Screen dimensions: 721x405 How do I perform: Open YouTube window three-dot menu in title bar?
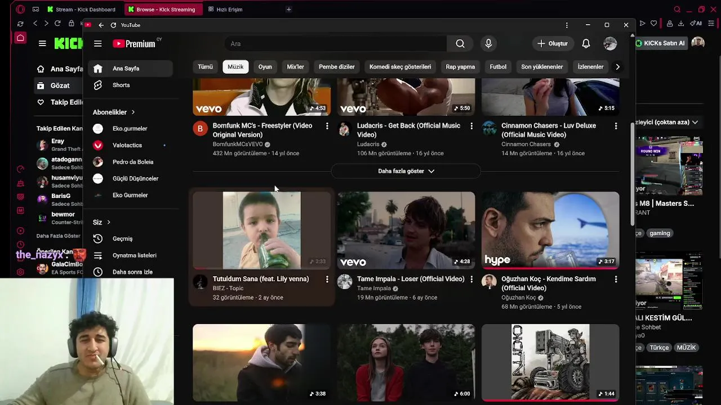click(567, 25)
